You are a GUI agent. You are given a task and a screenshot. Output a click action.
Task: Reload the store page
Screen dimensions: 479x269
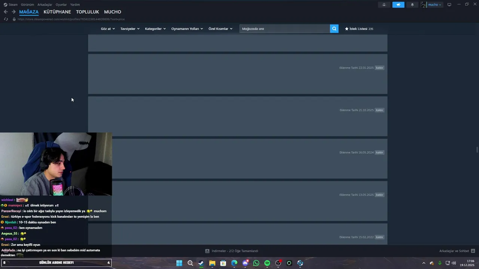click(x=6, y=19)
